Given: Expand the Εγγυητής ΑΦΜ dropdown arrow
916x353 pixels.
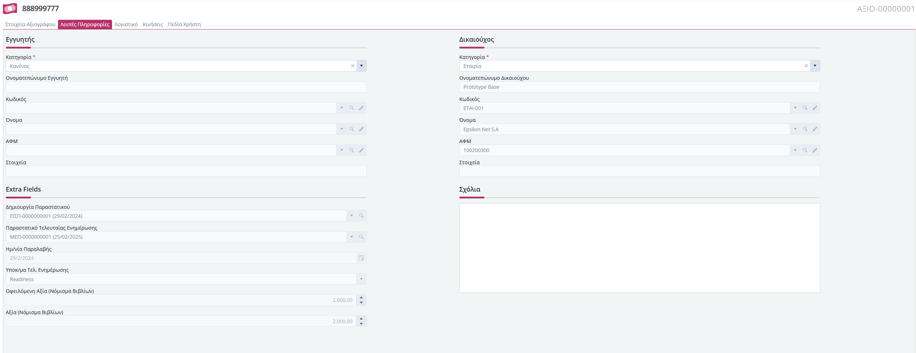Looking at the screenshot, I should click(341, 150).
